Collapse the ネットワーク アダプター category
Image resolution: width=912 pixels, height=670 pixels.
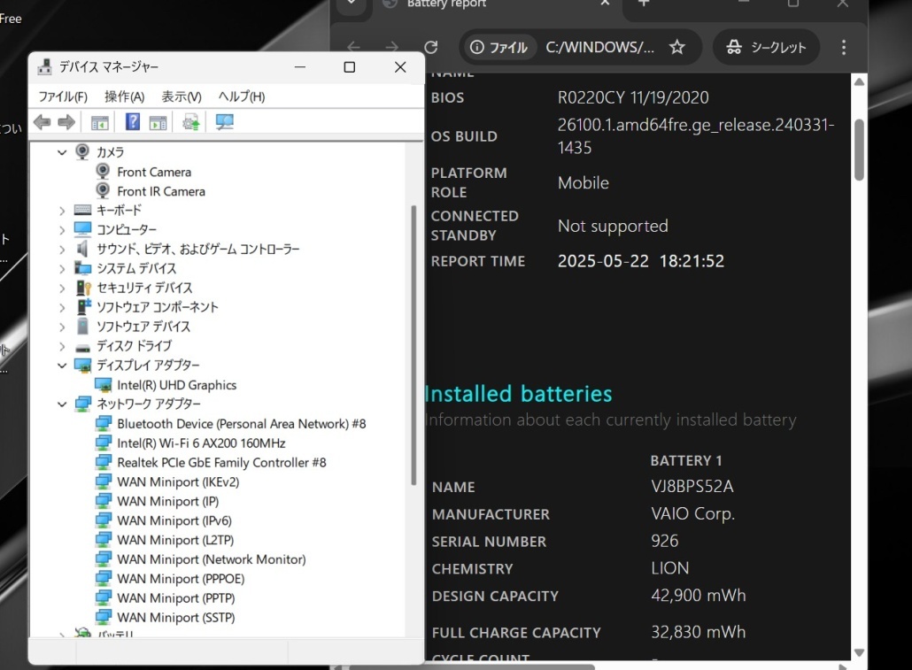click(62, 404)
